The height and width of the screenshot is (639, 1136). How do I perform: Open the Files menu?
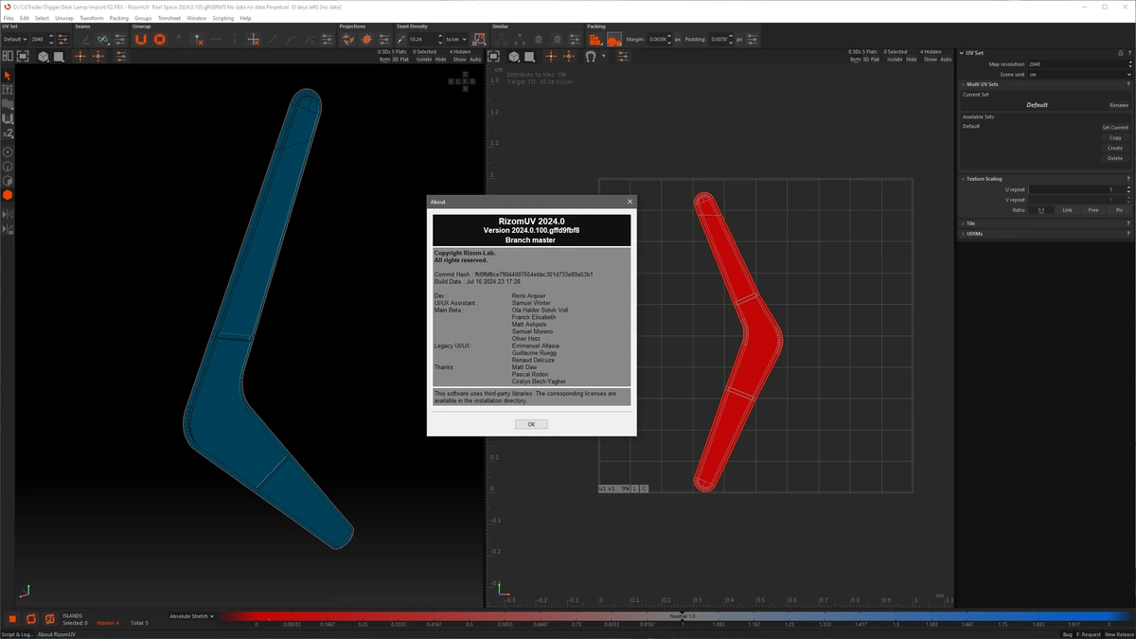point(9,18)
